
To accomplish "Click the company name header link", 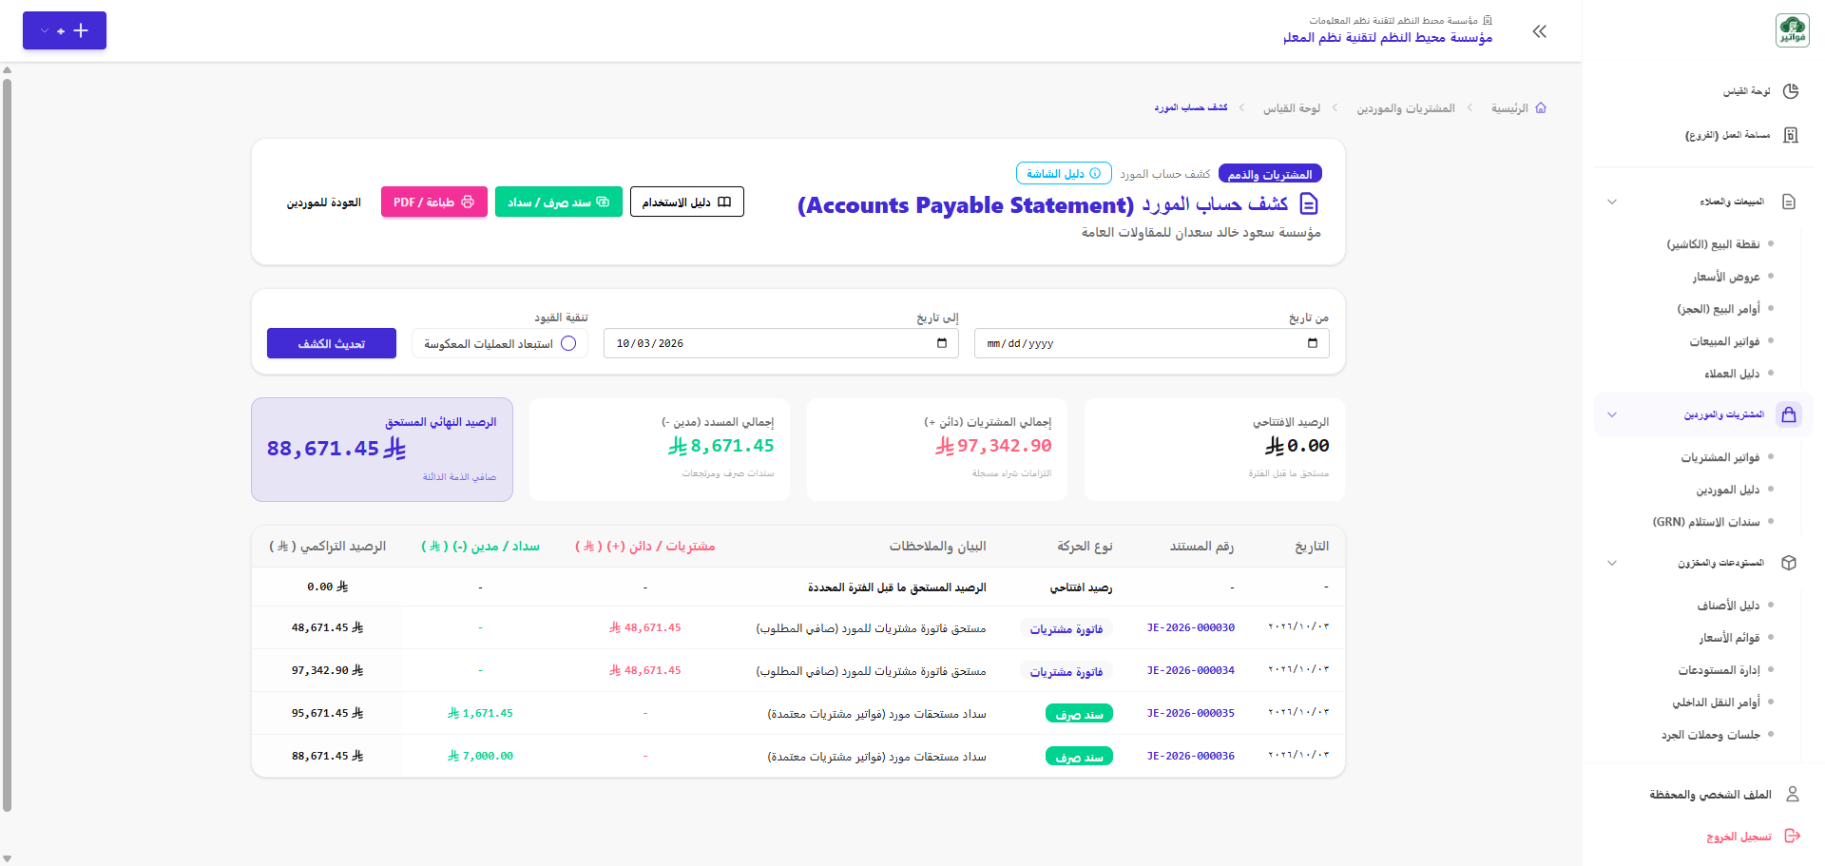I will [1388, 37].
